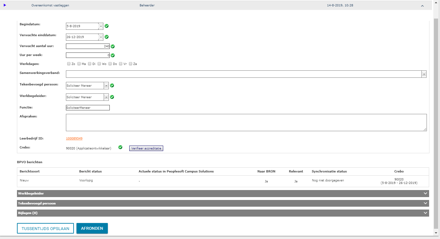Focus the Uur per week field

click(x=88, y=55)
